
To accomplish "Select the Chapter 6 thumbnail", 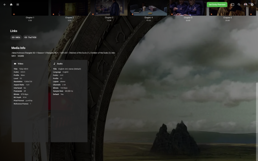I will click(x=227, y=7).
